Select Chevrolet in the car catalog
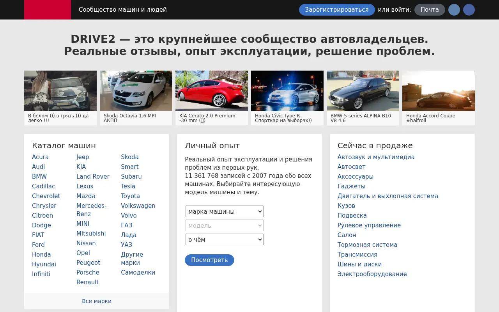499x312 pixels. [x=46, y=196]
